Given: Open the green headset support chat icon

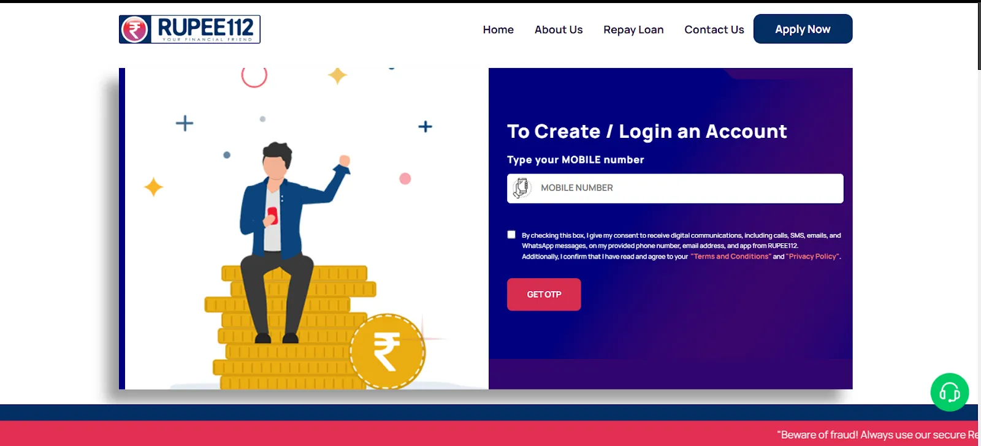Looking at the screenshot, I should [949, 392].
